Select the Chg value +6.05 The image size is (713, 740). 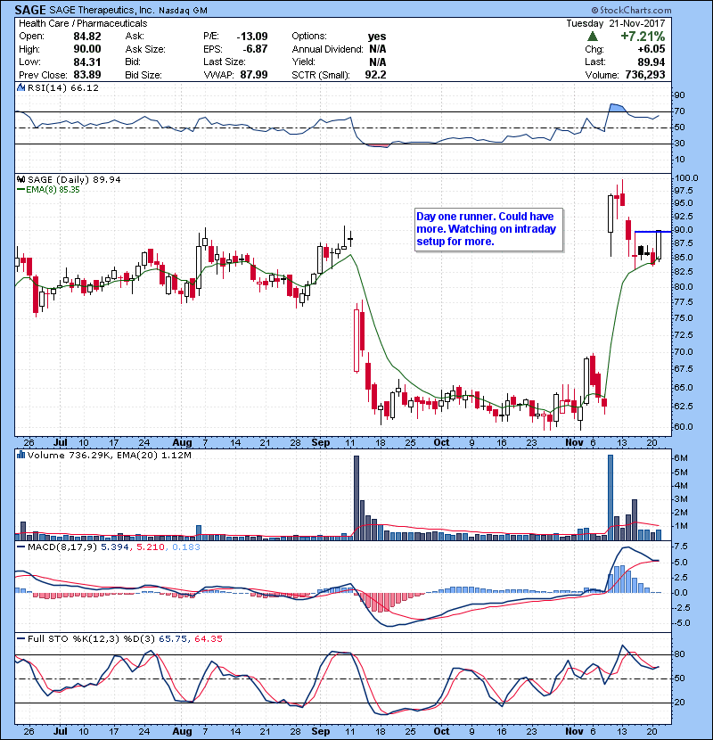point(652,49)
